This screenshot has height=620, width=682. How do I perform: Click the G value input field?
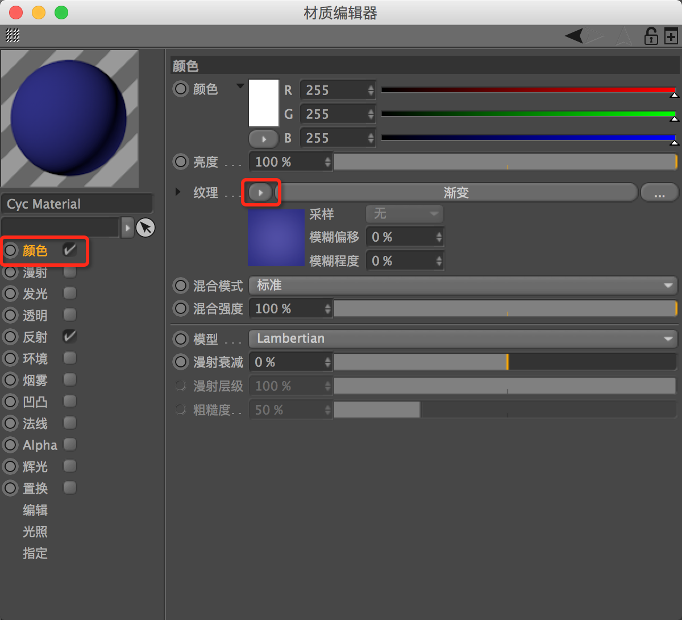pyautogui.click(x=338, y=114)
